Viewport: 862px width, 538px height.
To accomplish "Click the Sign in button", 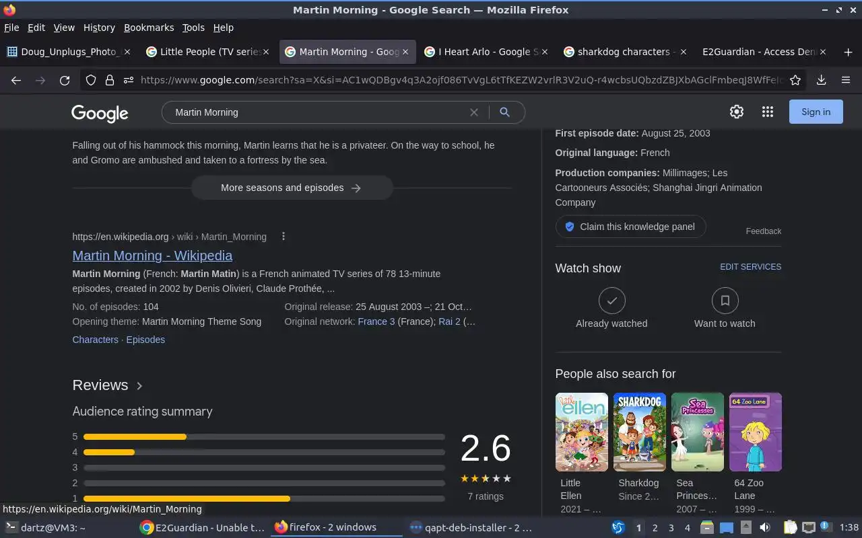I will point(816,112).
